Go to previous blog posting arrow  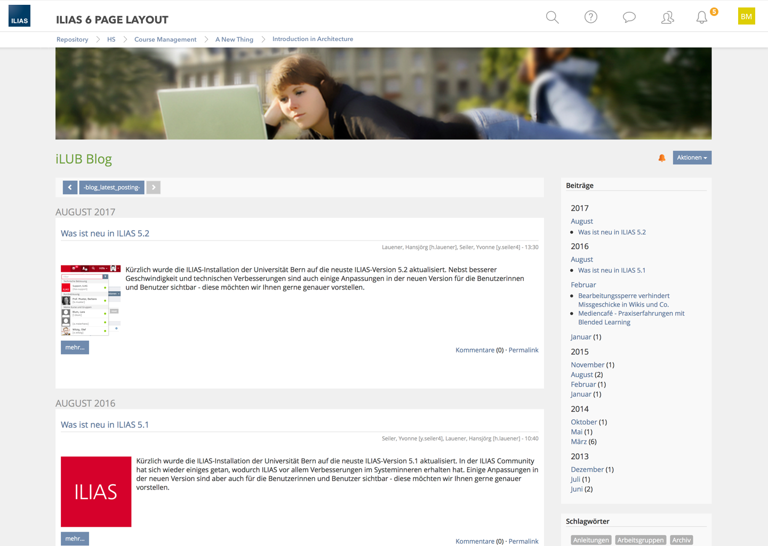(70, 187)
